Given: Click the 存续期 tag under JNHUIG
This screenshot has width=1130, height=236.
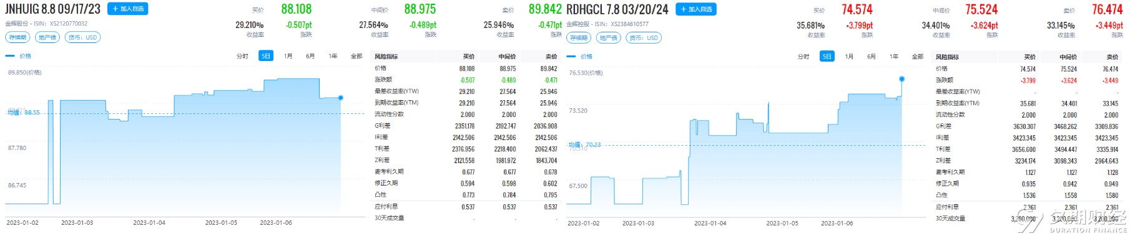Looking at the screenshot, I should pyautogui.click(x=18, y=37).
